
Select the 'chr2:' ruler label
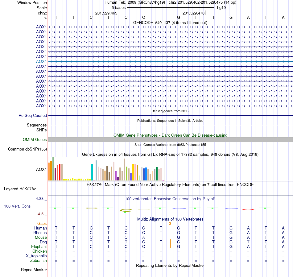coord(42,13)
